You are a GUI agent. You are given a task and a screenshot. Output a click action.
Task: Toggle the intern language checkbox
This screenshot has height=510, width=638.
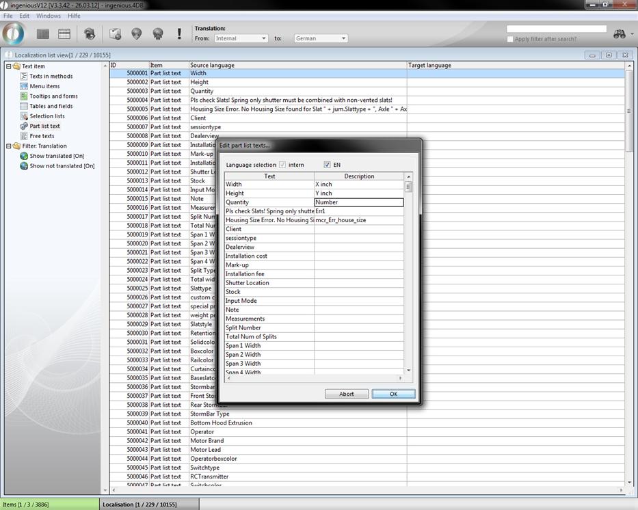coord(282,165)
